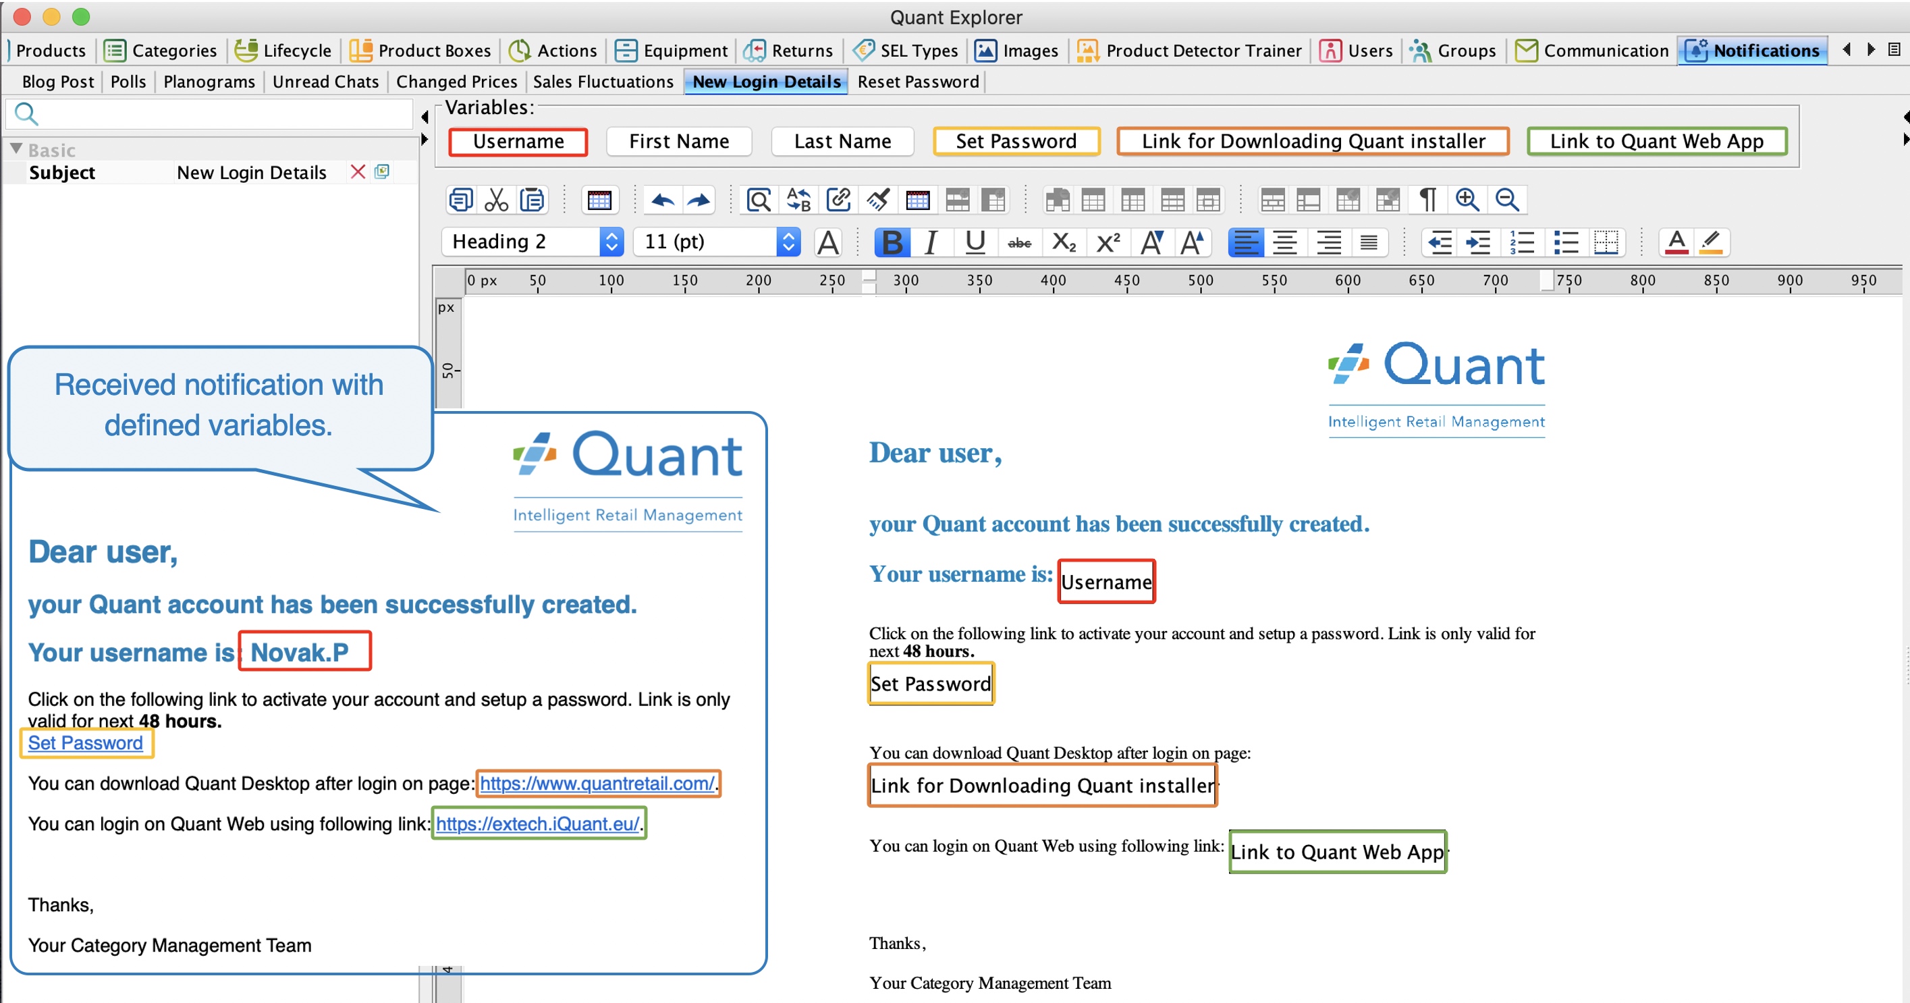Increase font size with the growing A icon

click(x=1191, y=242)
